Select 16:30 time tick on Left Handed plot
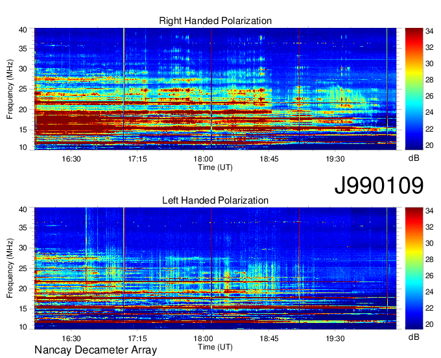Image resolution: width=441 pixels, height=358 pixels. click(71, 339)
